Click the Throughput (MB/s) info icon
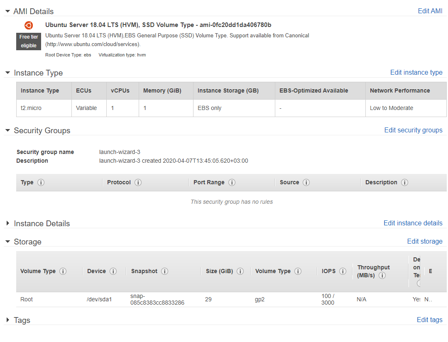Image resolution: width=448 pixels, height=342 pixels. coord(382,276)
